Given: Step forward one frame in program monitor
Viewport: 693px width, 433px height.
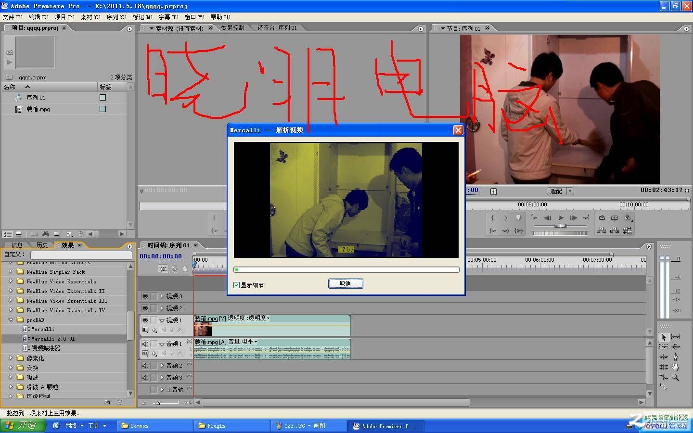Looking at the screenshot, I should click(574, 218).
